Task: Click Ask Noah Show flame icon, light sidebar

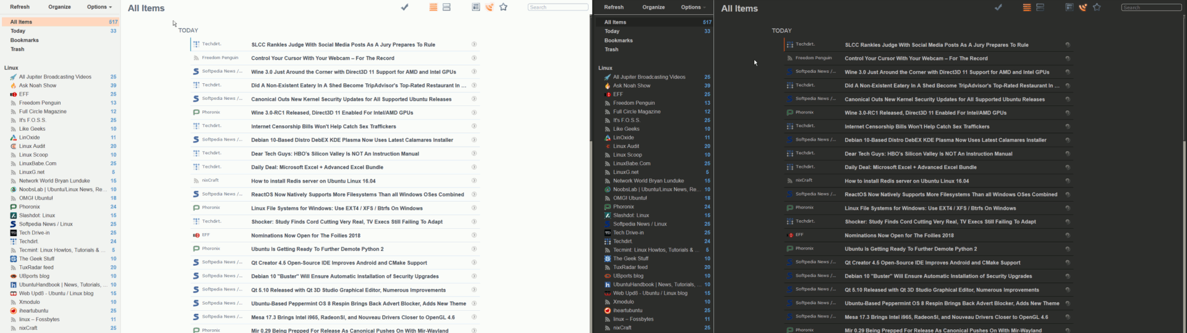Action: [14, 86]
